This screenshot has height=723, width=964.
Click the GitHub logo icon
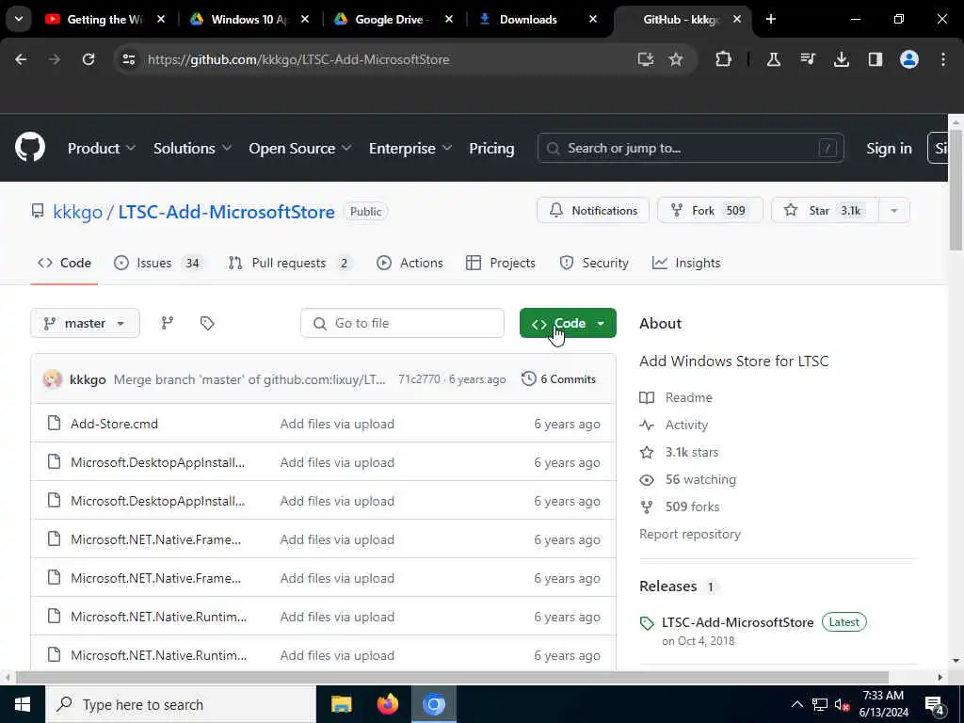coord(30,148)
